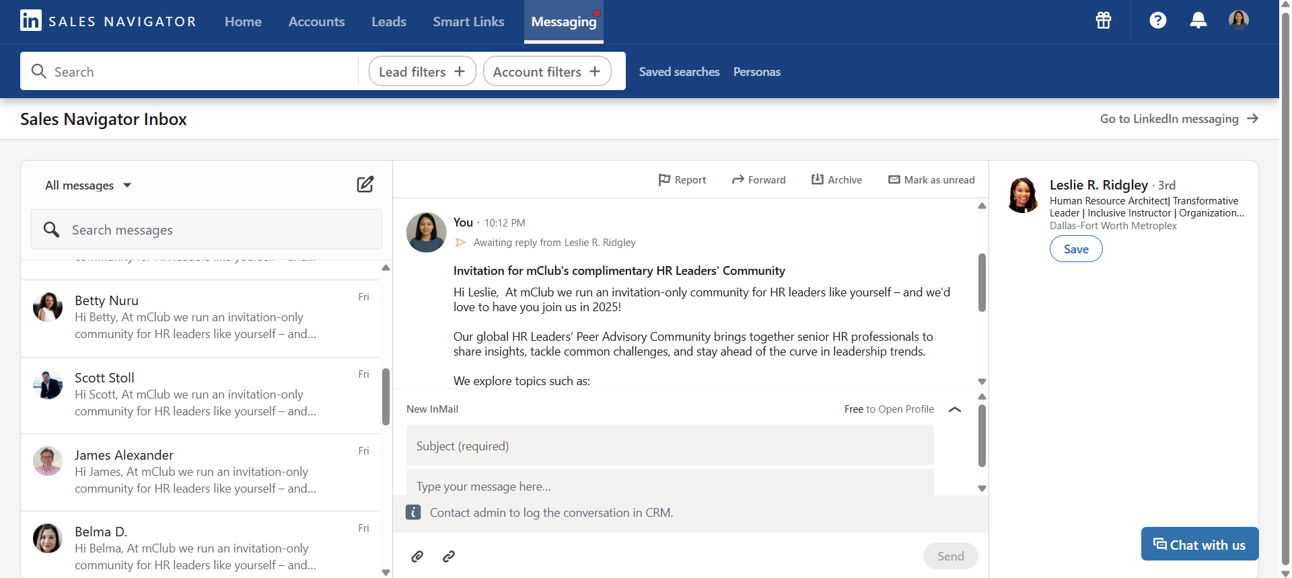Screen dimensions: 1292x578
Task: Save Leslie R. Ridgley as lead
Action: click(1076, 249)
